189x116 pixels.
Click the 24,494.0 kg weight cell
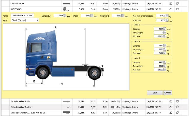point(115,101)
